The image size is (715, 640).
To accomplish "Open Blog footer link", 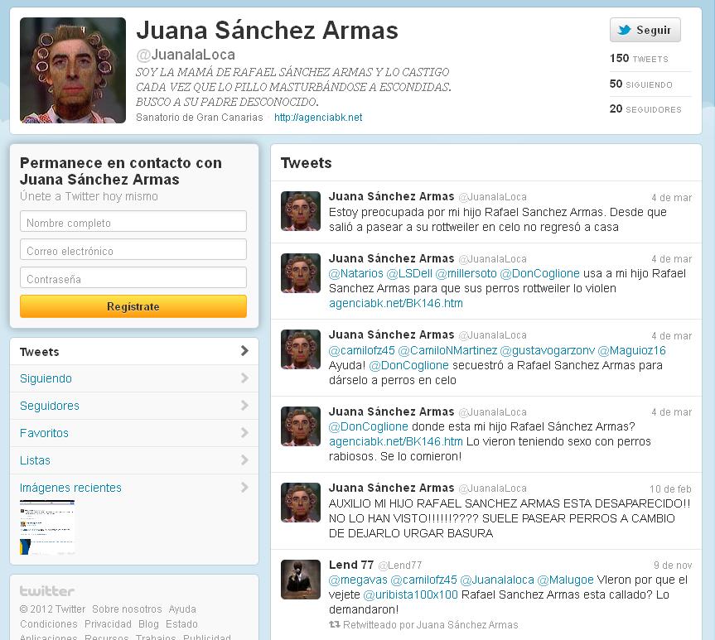I will pos(148,624).
